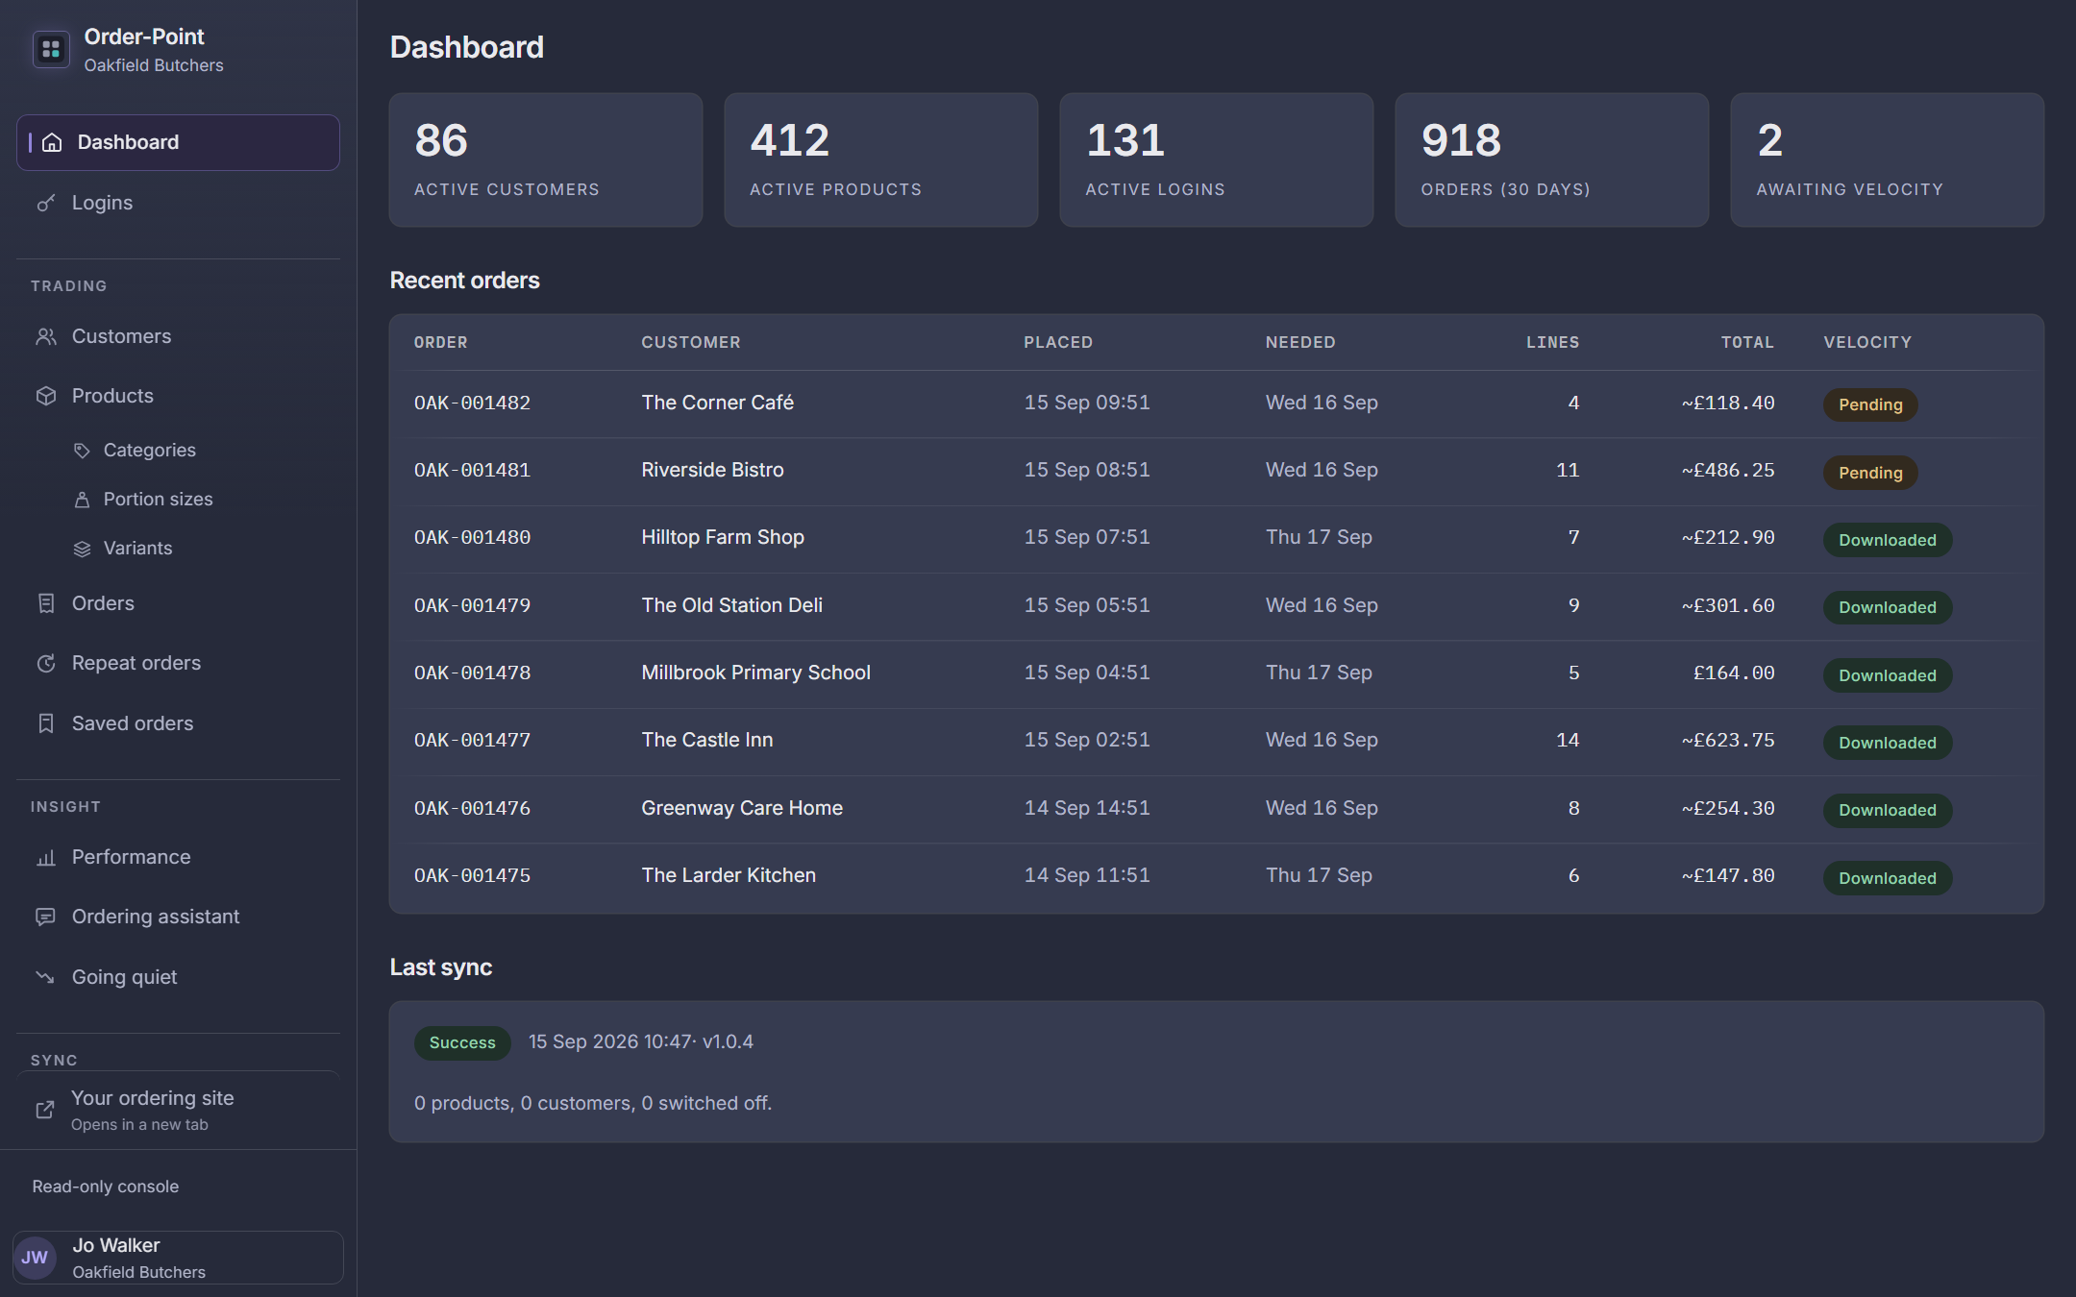This screenshot has width=2076, height=1297.
Task: Click the Active Logins stat card
Action: coord(1217,159)
